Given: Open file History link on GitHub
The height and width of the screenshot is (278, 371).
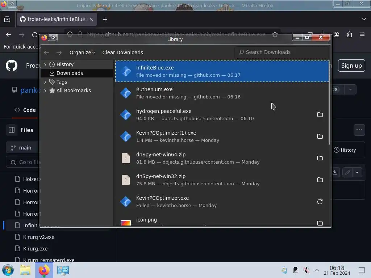Looking at the screenshot, I should pyautogui.click(x=345, y=150).
